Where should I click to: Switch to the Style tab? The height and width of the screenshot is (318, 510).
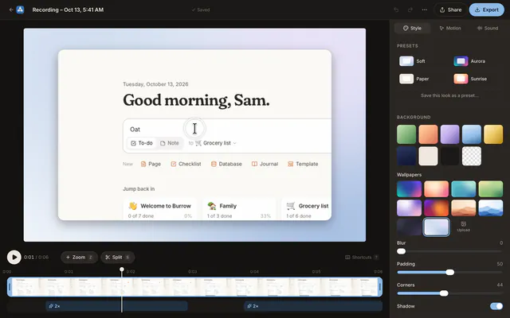[412, 29]
